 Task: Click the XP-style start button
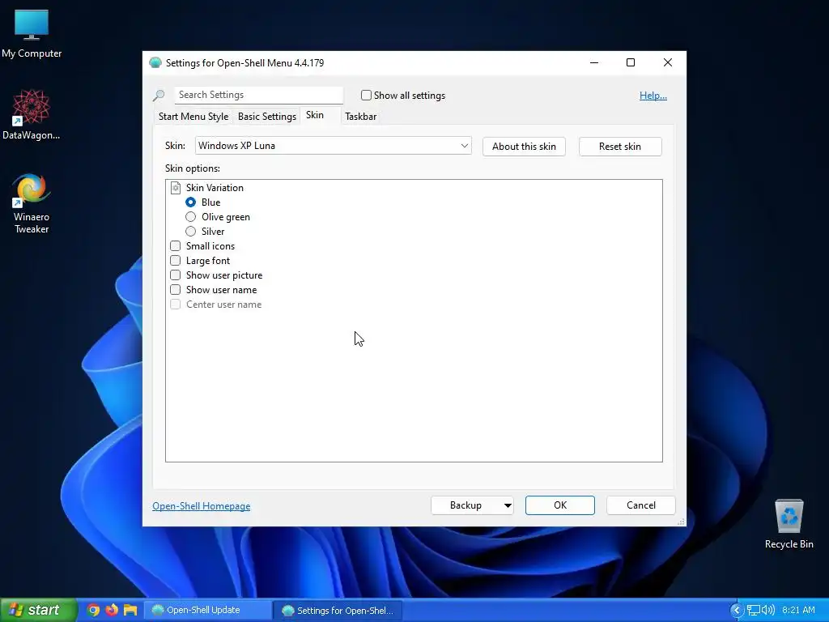coord(39,610)
